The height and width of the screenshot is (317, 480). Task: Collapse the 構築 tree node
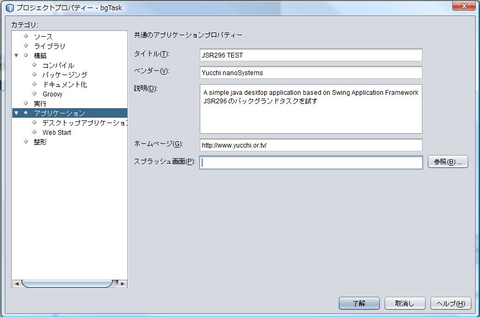tap(16, 55)
